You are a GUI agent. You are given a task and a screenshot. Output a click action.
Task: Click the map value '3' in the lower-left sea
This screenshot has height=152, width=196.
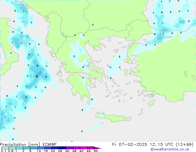[26, 97]
